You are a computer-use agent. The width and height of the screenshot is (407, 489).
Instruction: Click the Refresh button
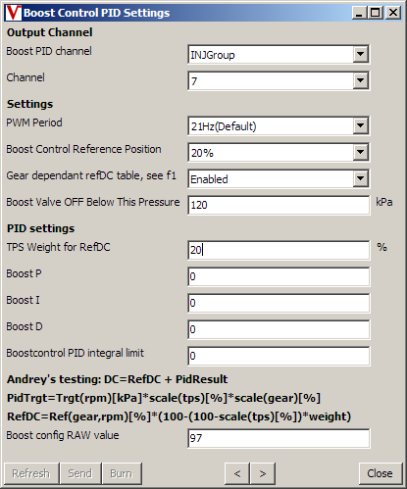(x=31, y=473)
